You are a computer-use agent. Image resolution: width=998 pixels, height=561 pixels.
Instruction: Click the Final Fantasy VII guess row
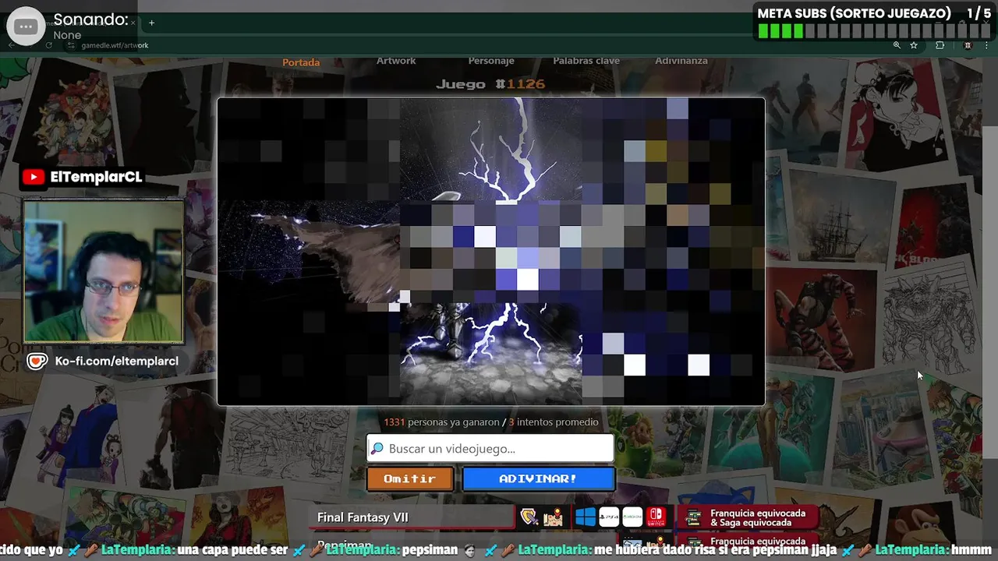click(x=413, y=517)
